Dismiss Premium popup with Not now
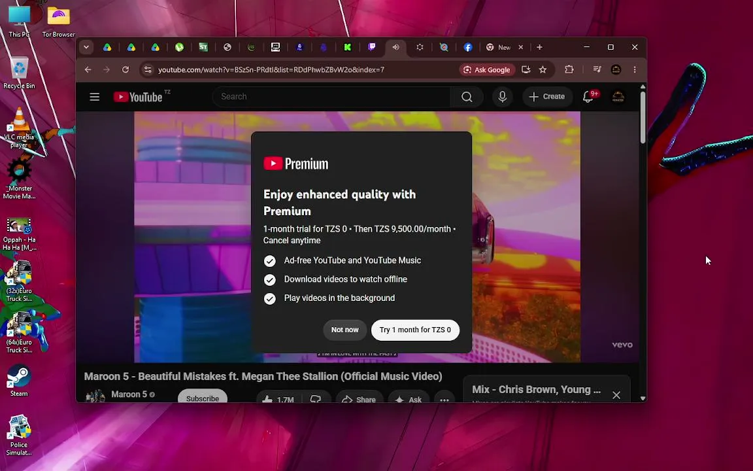The image size is (753, 471). coord(345,330)
